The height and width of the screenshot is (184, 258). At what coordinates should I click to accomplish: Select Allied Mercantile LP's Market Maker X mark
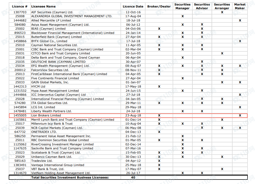click(x=240, y=20)
